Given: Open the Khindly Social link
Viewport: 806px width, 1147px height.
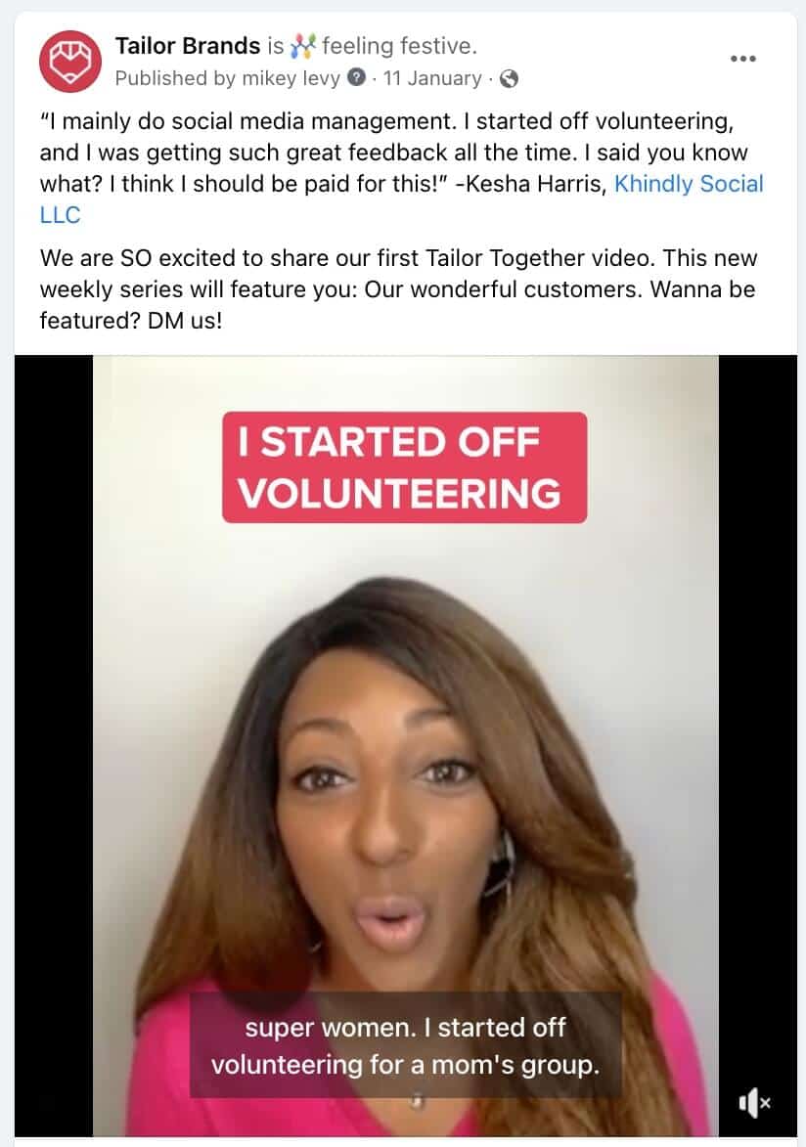Looking at the screenshot, I should click(x=689, y=184).
